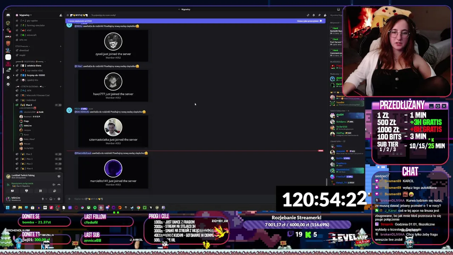Open marcielito141 avatar in join card
The height and width of the screenshot is (255, 453).
coord(113,169)
